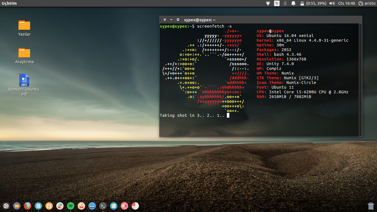Open the Files manager from the dock
This screenshot has width=377, height=212.
[x=17, y=206]
